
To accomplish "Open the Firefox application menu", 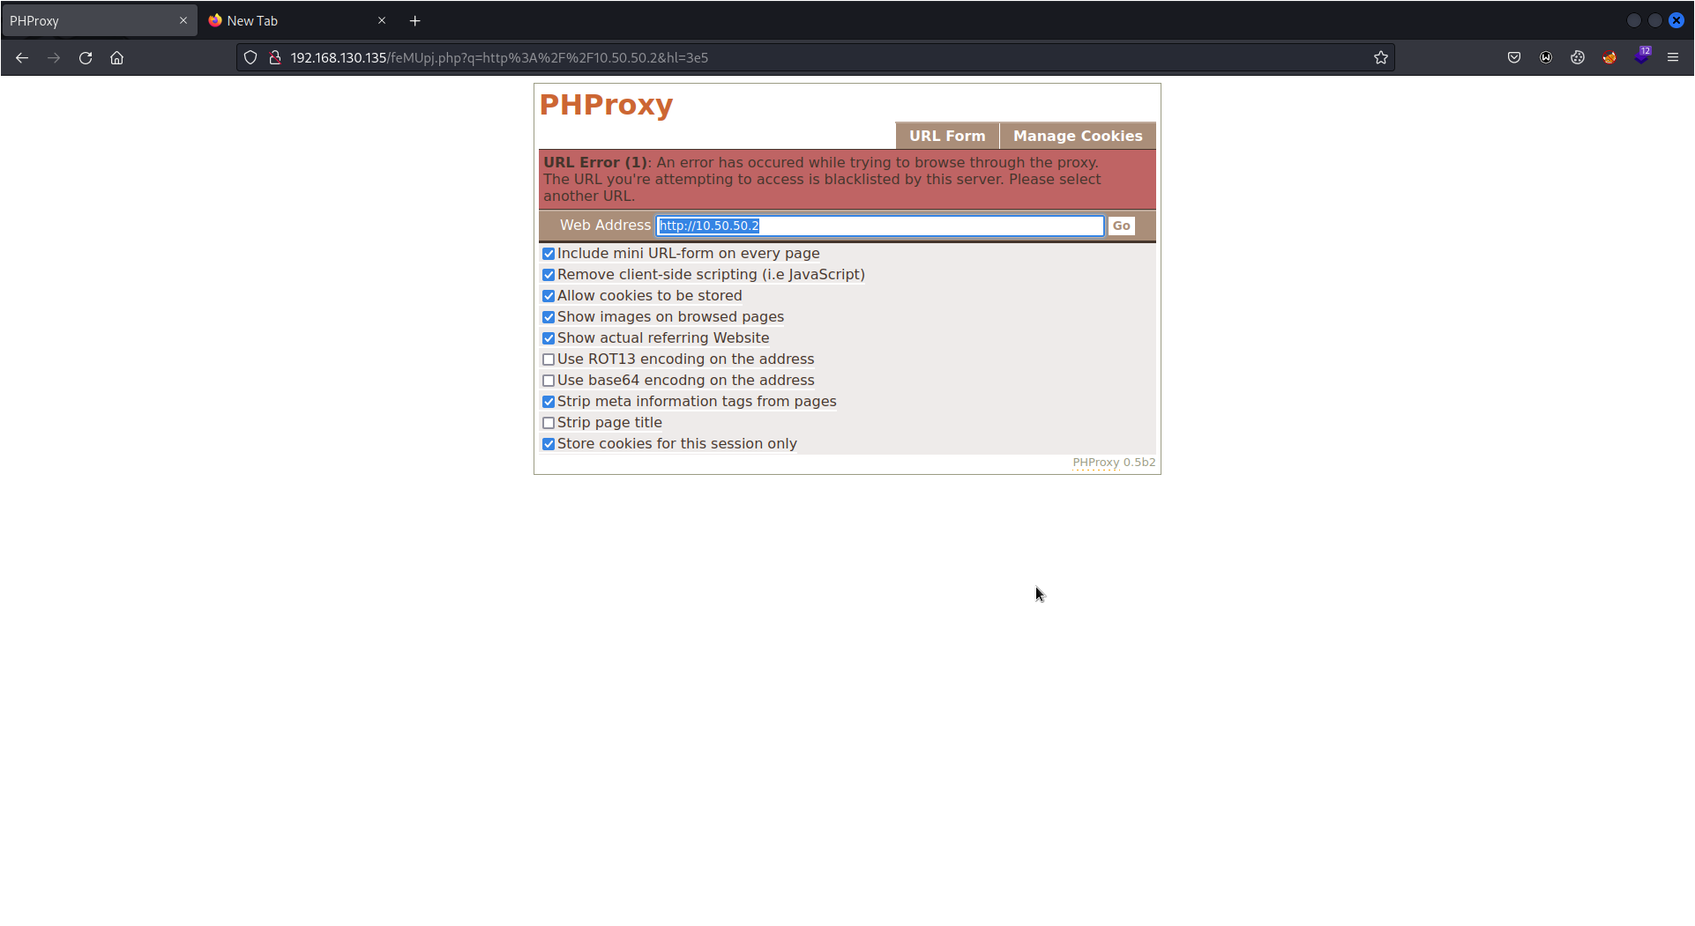I will [1674, 57].
